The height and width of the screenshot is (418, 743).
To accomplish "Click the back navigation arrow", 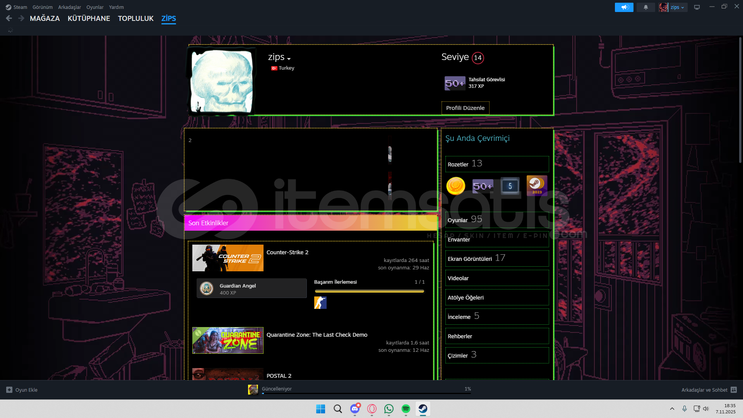I will pyautogui.click(x=9, y=18).
